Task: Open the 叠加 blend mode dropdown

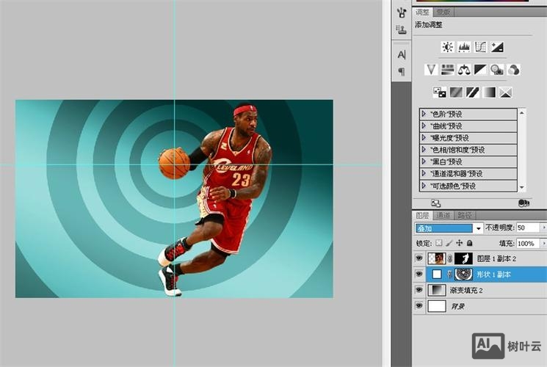Action: (x=479, y=228)
